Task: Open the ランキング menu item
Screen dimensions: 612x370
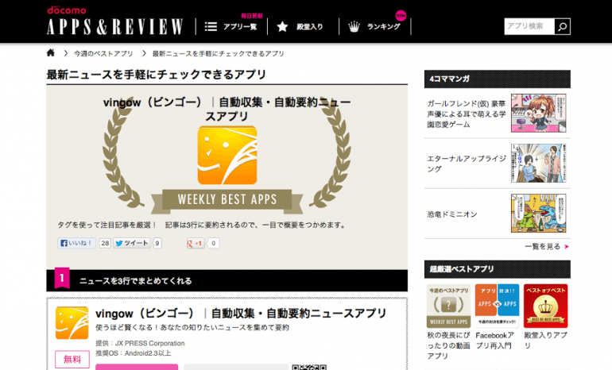Action: [x=384, y=27]
